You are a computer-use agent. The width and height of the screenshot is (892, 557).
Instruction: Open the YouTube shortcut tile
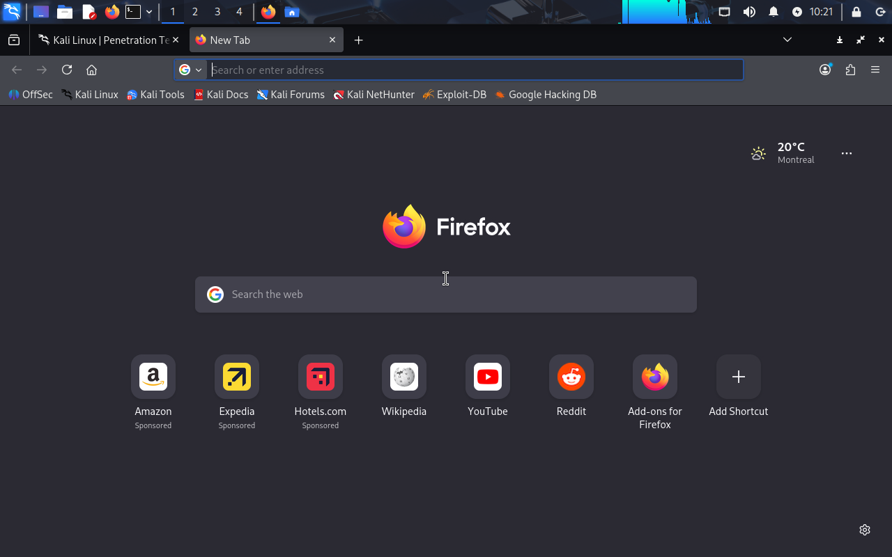[x=488, y=377]
